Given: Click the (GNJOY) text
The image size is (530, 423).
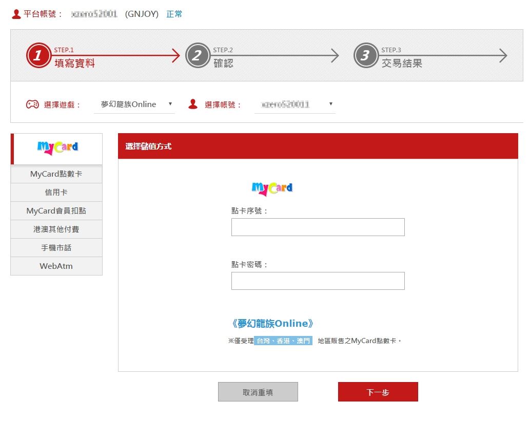Looking at the screenshot, I should pyautogui.click(x=142, y=14).
